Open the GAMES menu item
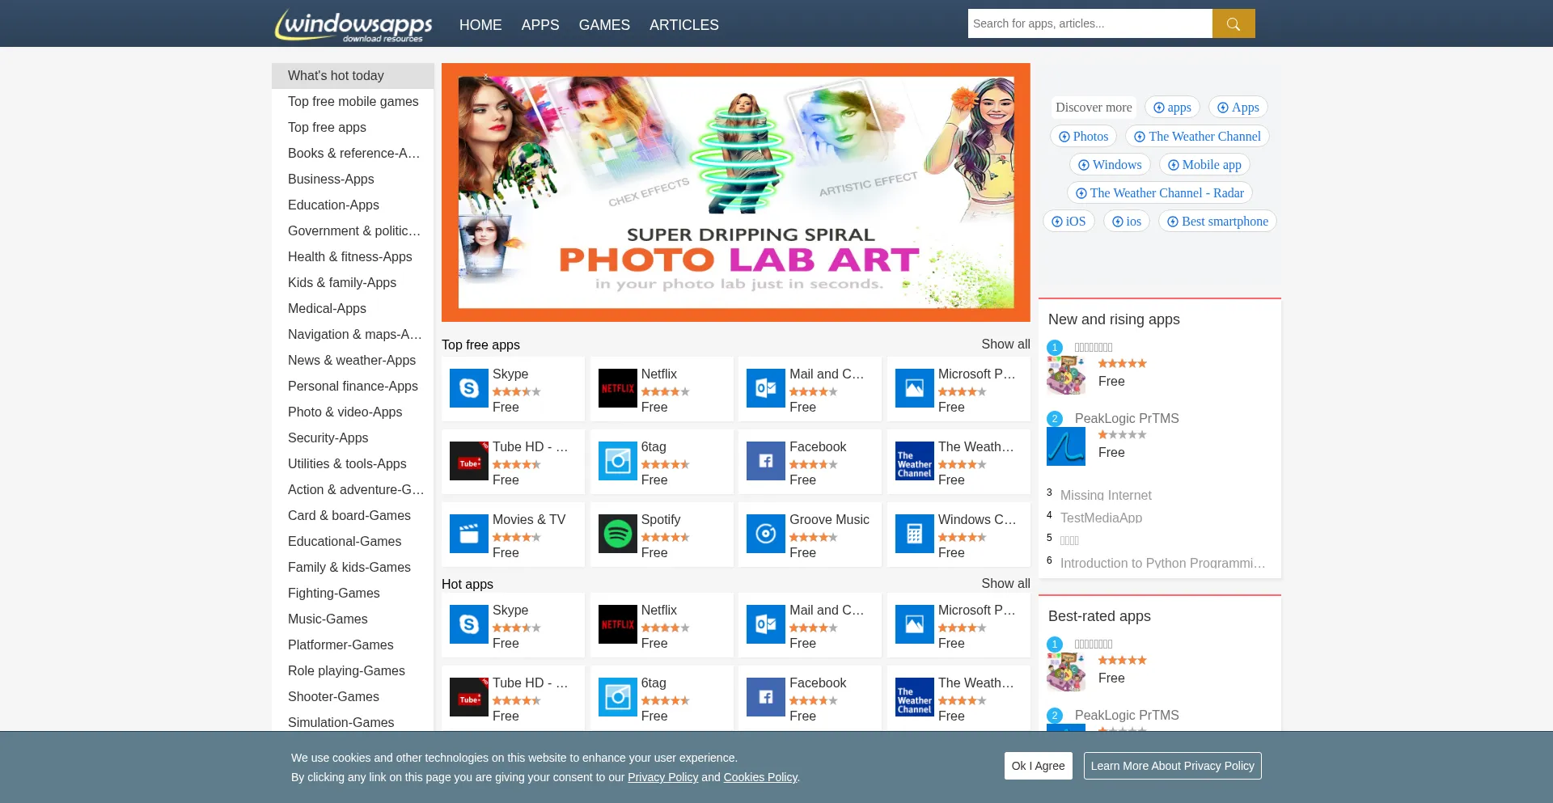The width and height of the screenshot is (1553, 803). pyautogui.click(x=603, y=25)
